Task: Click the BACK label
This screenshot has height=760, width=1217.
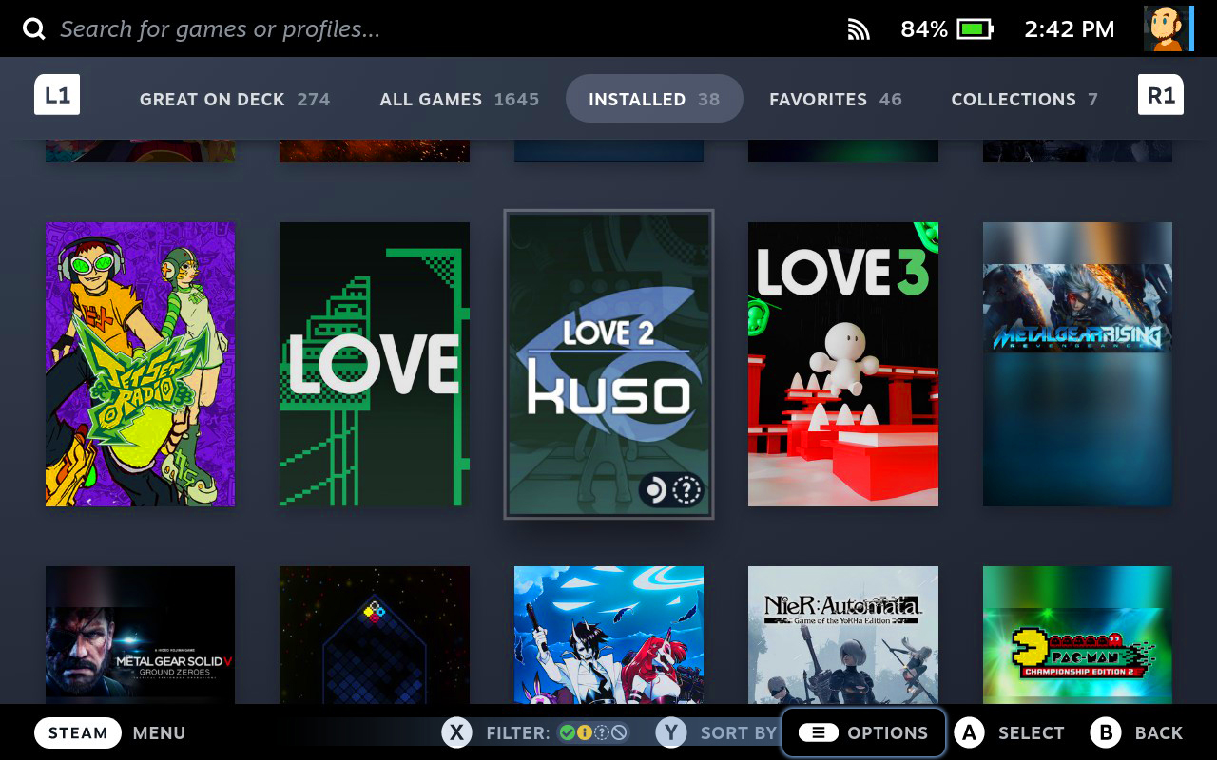Action: (1159, 733)
